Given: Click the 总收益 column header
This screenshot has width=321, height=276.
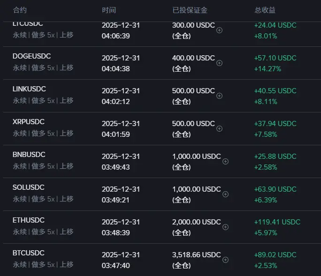Looking at the screenshot, I should coord(265,10).
